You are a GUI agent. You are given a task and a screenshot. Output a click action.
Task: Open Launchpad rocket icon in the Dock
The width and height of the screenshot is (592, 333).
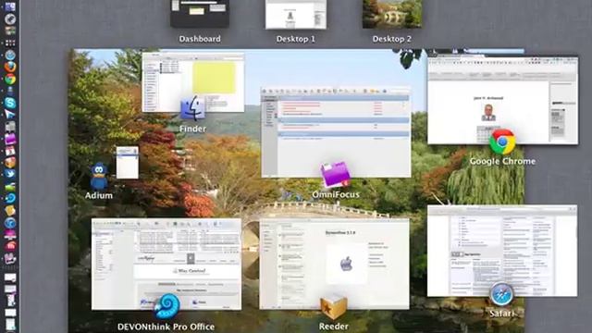pyautogui.click(x=10, y=18)
